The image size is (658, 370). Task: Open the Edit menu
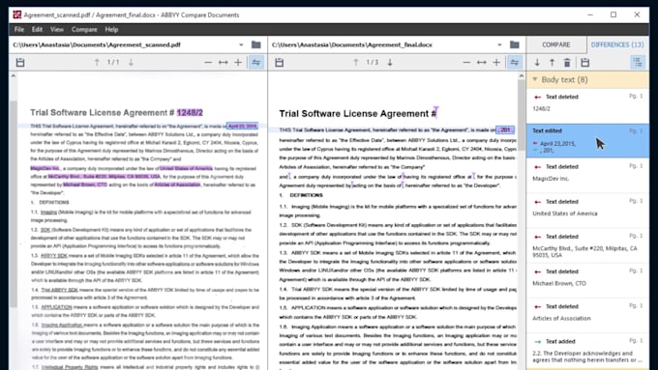point(38,29)
